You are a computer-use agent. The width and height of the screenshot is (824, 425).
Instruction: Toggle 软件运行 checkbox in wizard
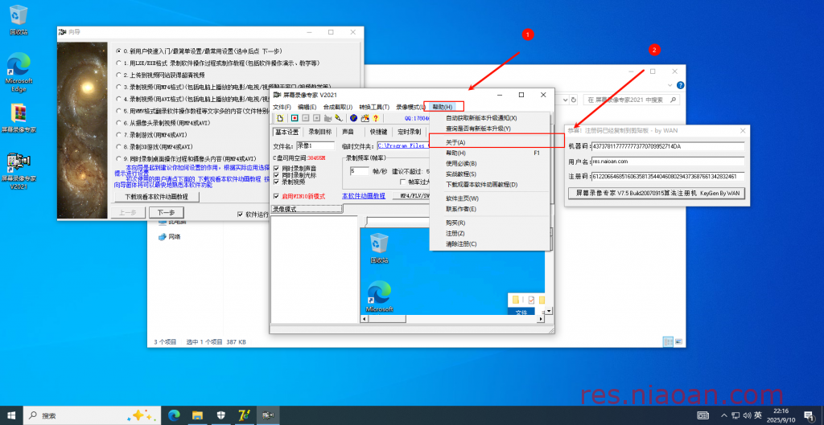(x=240, y=214)
